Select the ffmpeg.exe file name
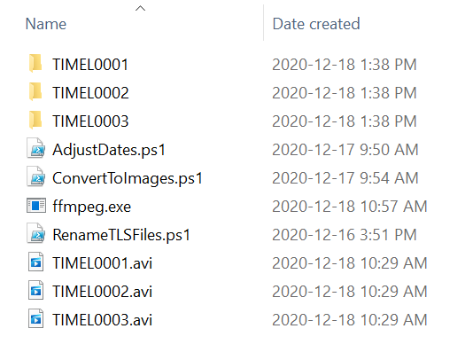Image resolution: width=473 pixels, height=352 pixels. tap(92, 207)
